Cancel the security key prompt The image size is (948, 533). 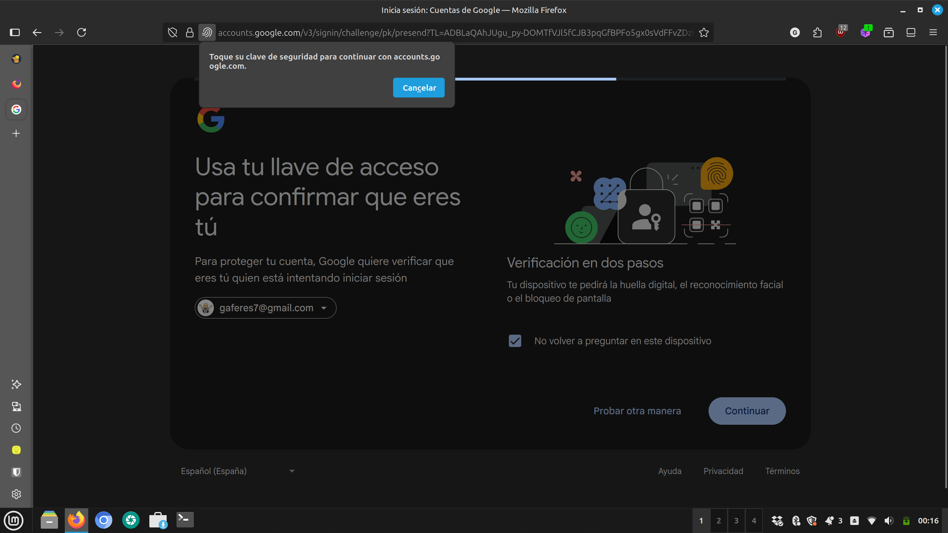click(419, 88)
